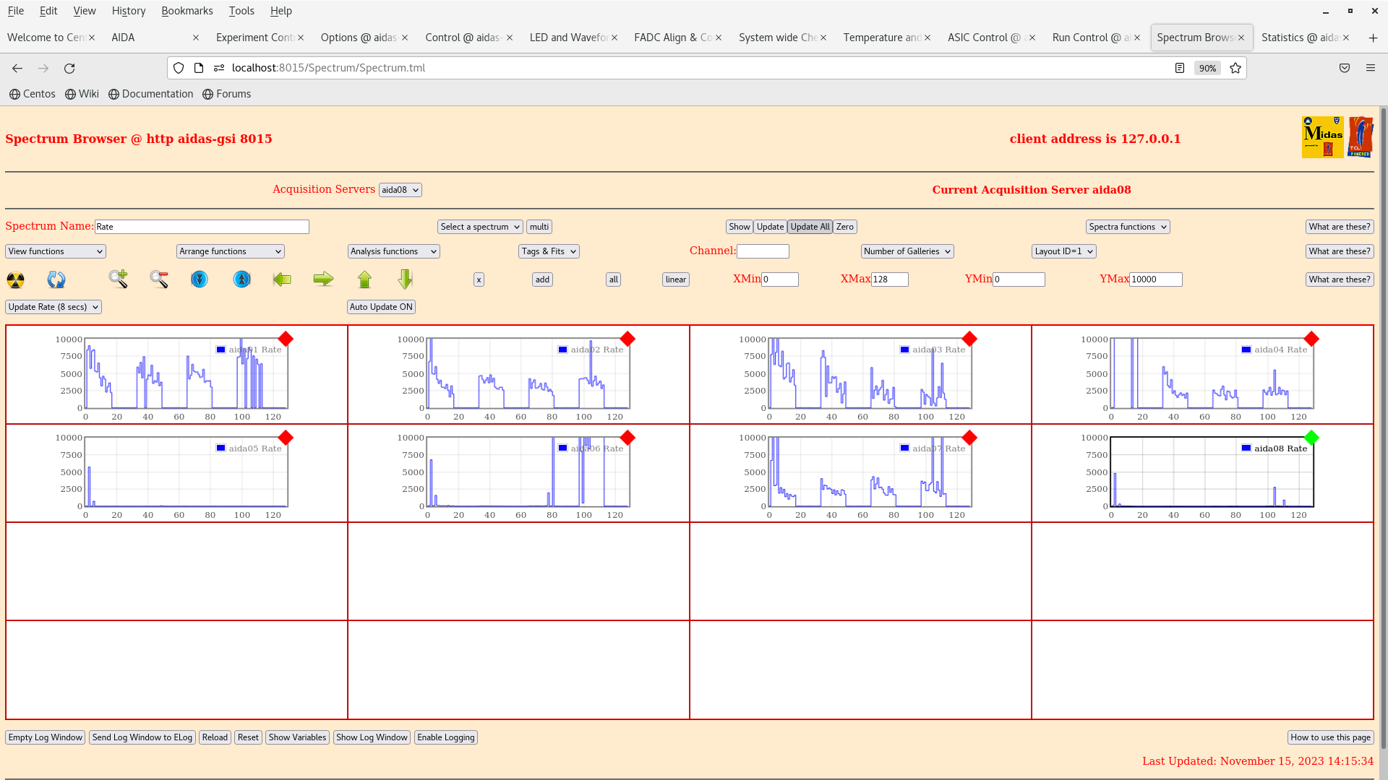Open the Bookmarks menu
The width and height of the screenshot is (1388, 780).
tap(187, 11)
